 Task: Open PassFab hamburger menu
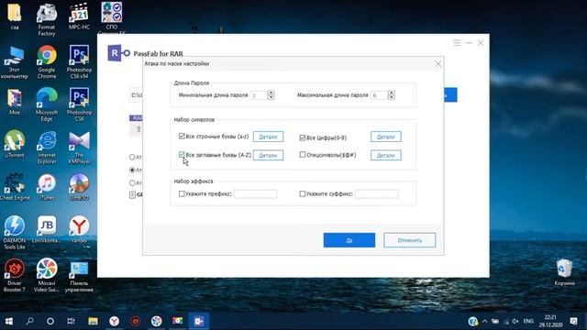click(457, 43)
